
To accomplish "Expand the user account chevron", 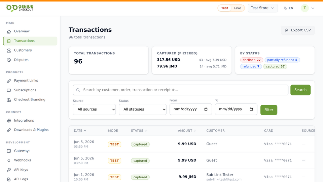I will coord(313,8).
